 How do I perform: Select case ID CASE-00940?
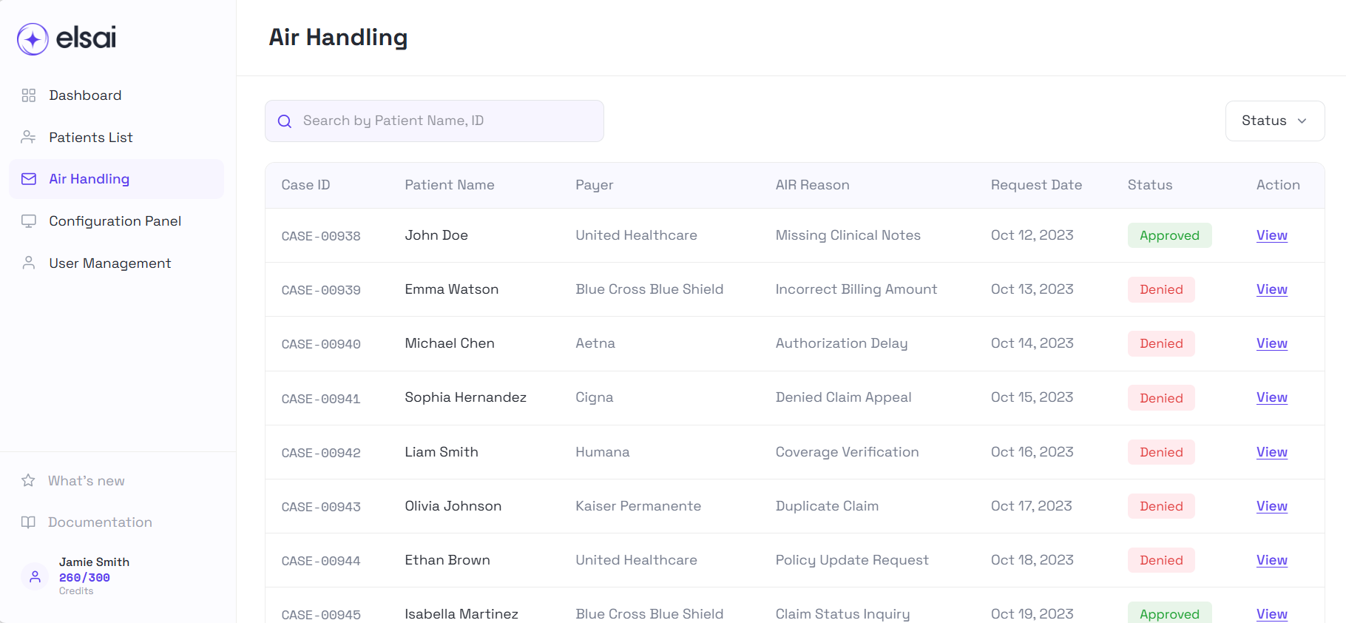tap(321, 344)
